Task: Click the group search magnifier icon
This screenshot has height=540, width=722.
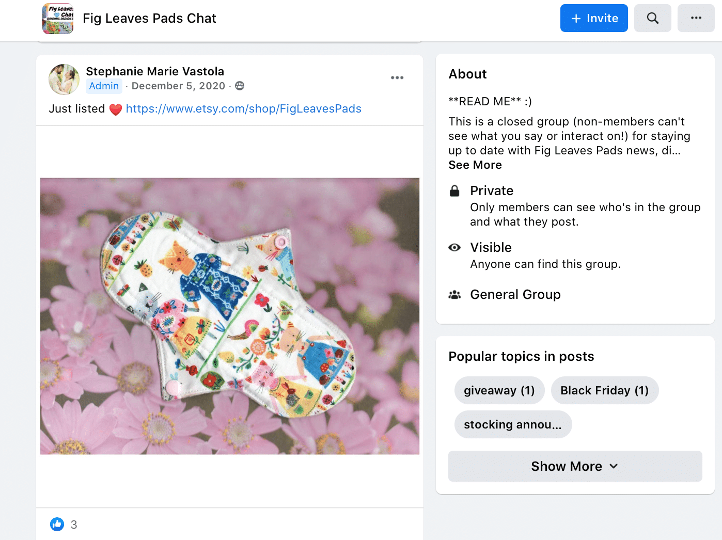Action: pos(652,18)
